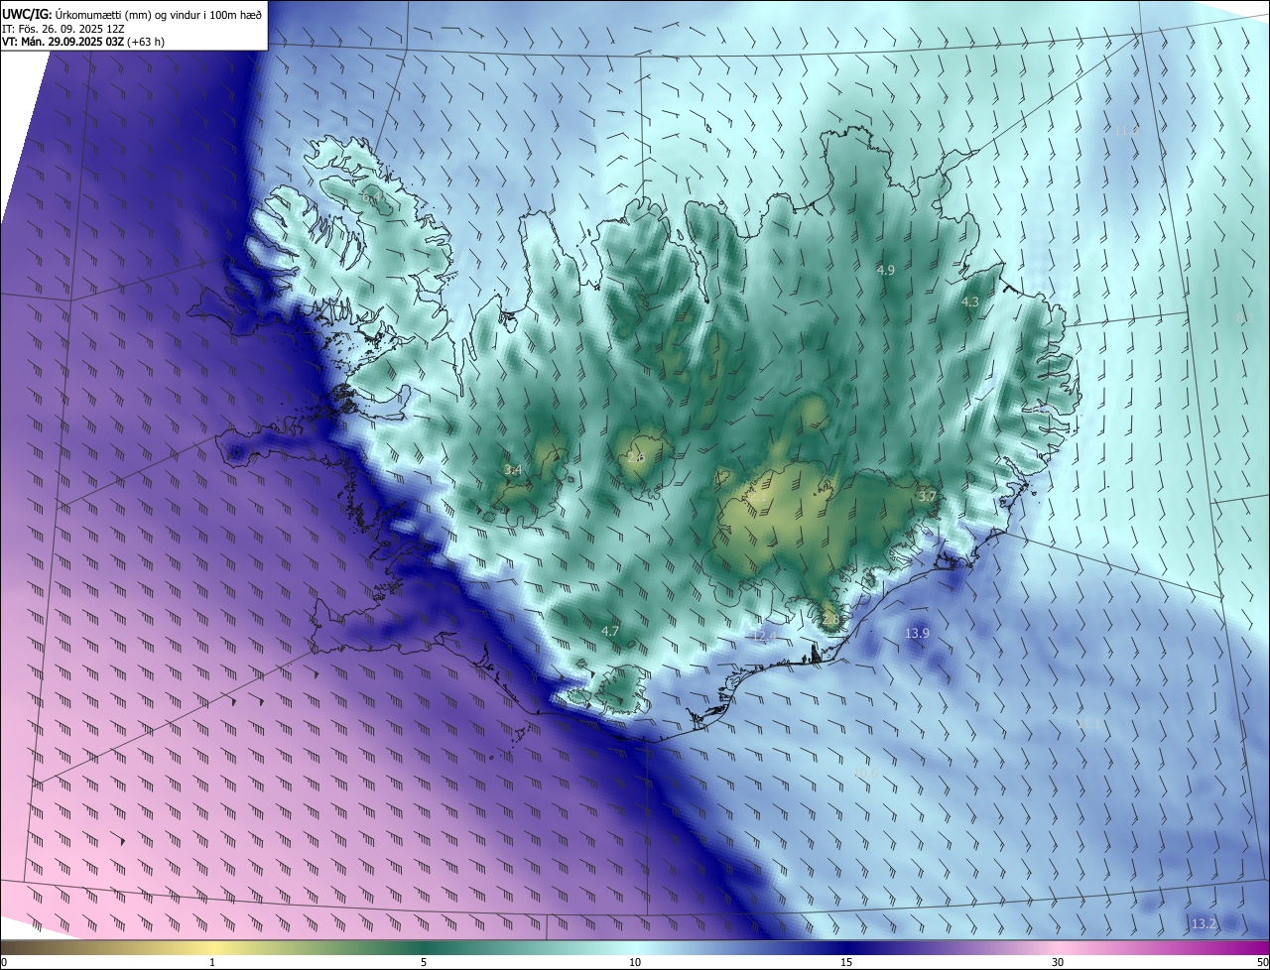Screen dimensions: 1270x970
Task: Click the 15 tick on color scale
Action: pyautogui.click(x=846, y=962)
